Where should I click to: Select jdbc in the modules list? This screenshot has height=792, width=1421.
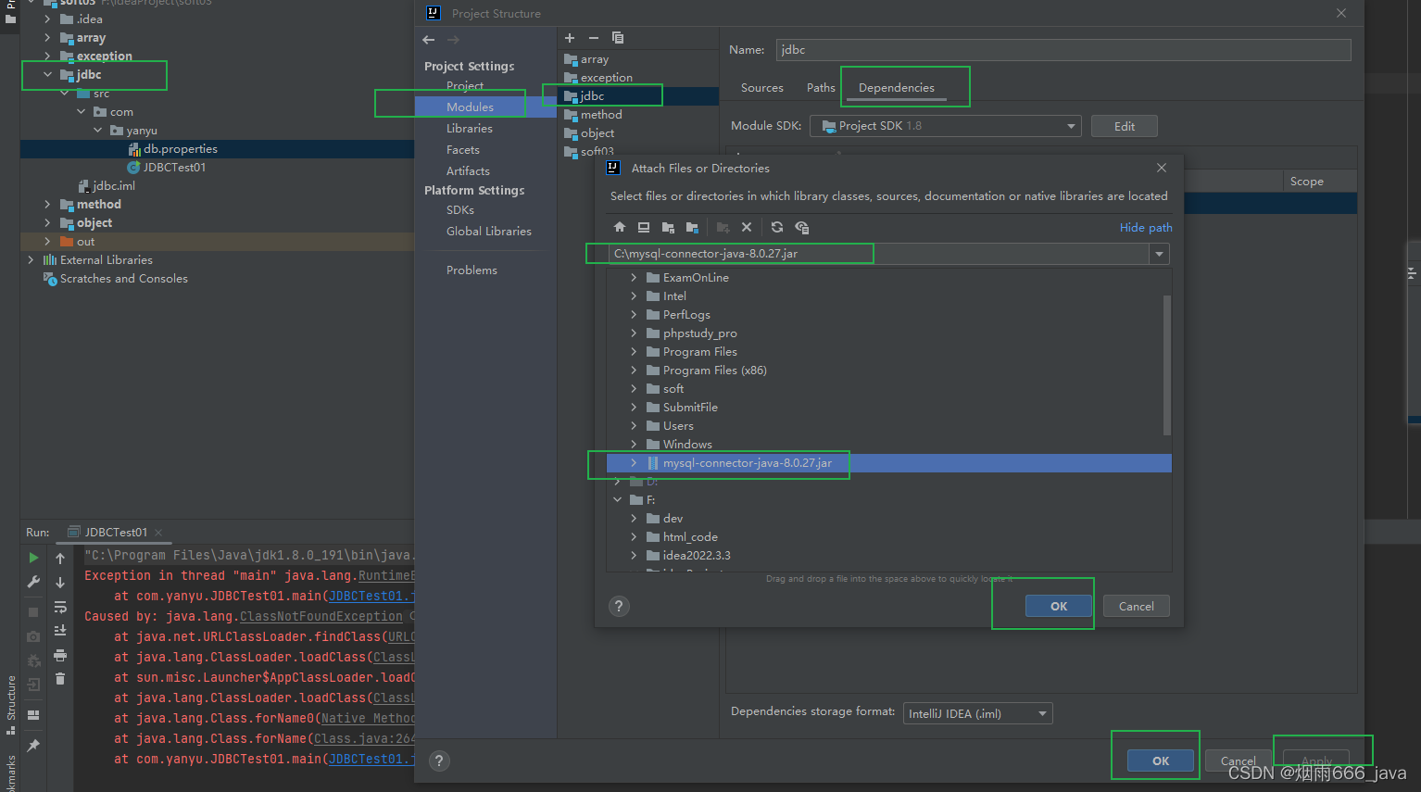pyautogui.click(x=639, y=95)
